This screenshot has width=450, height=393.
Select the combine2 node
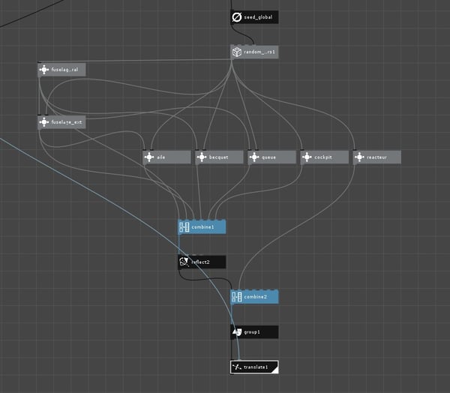[x=254, y=297]
